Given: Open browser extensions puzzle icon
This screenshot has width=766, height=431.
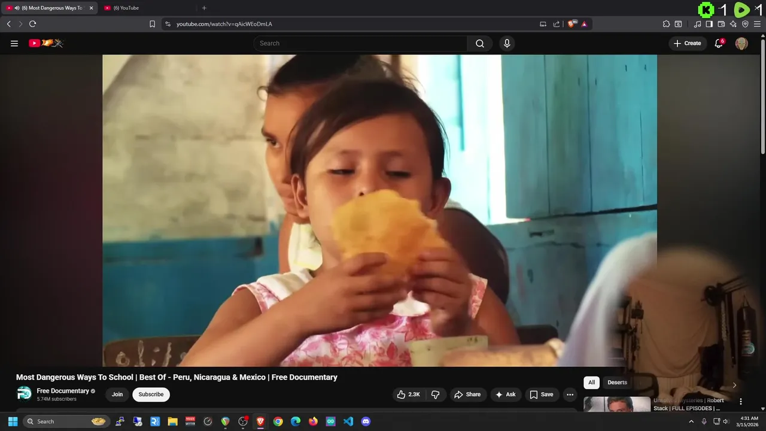Looking at the screenshot, I should tap(666, 24).
